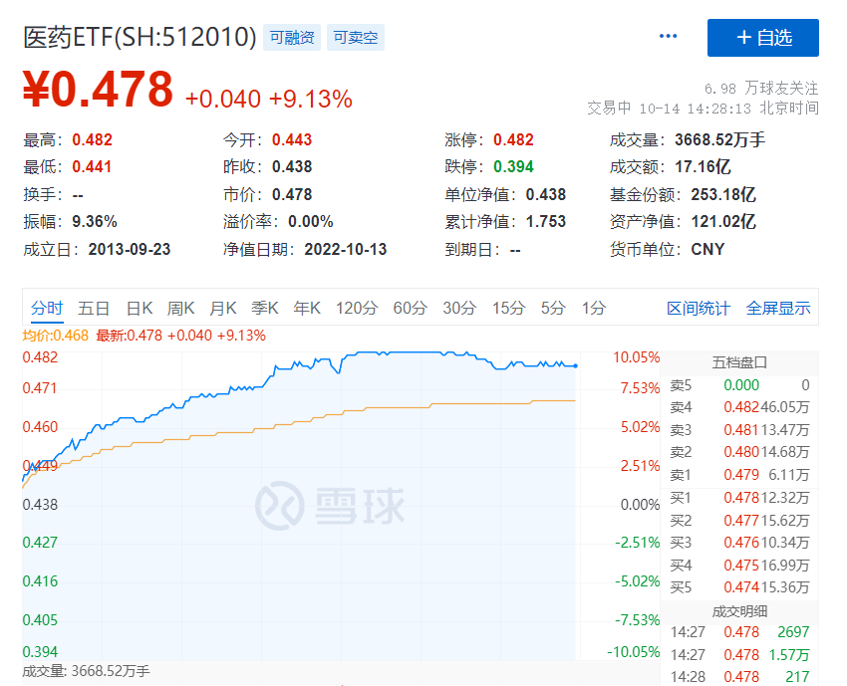The height and width of the screenshot is (686, 847).
Task: Click the 买2 row at 0.477
Action: 739,521
